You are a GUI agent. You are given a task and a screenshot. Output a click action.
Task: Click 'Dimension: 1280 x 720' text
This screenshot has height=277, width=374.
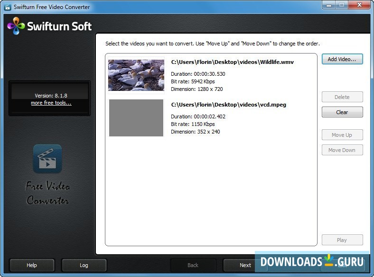pos(197,89)
